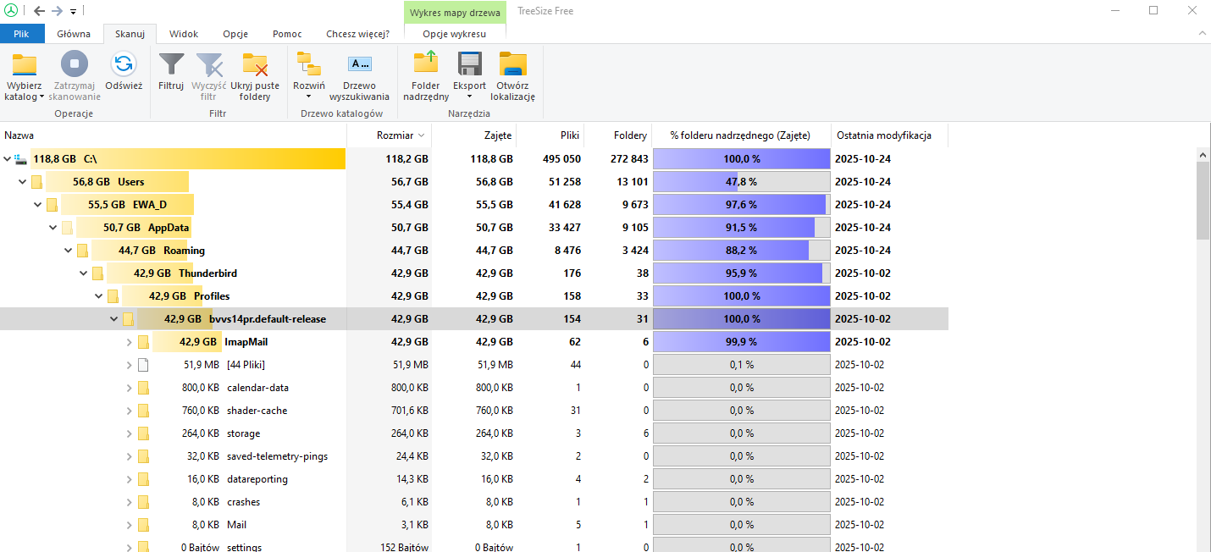This screenshot has width=1211, height=552.
Task: Collapse the Profiles tree node
Action: coord(99,295)
